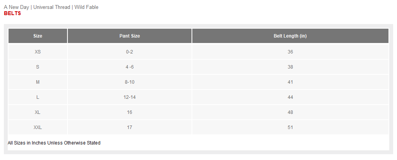Select the S size cell
This screenshot has height=160, width=397.
(38, 67)
